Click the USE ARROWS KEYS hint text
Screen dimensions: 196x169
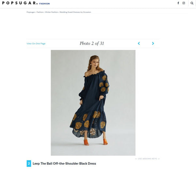(147, 159)
